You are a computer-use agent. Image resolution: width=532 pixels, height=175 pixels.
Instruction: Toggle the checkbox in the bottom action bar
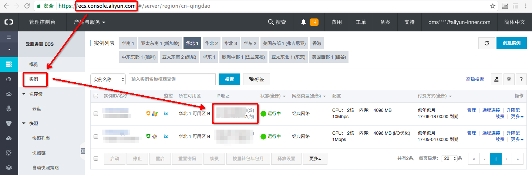pyautogui.click(x=96, y=158)
